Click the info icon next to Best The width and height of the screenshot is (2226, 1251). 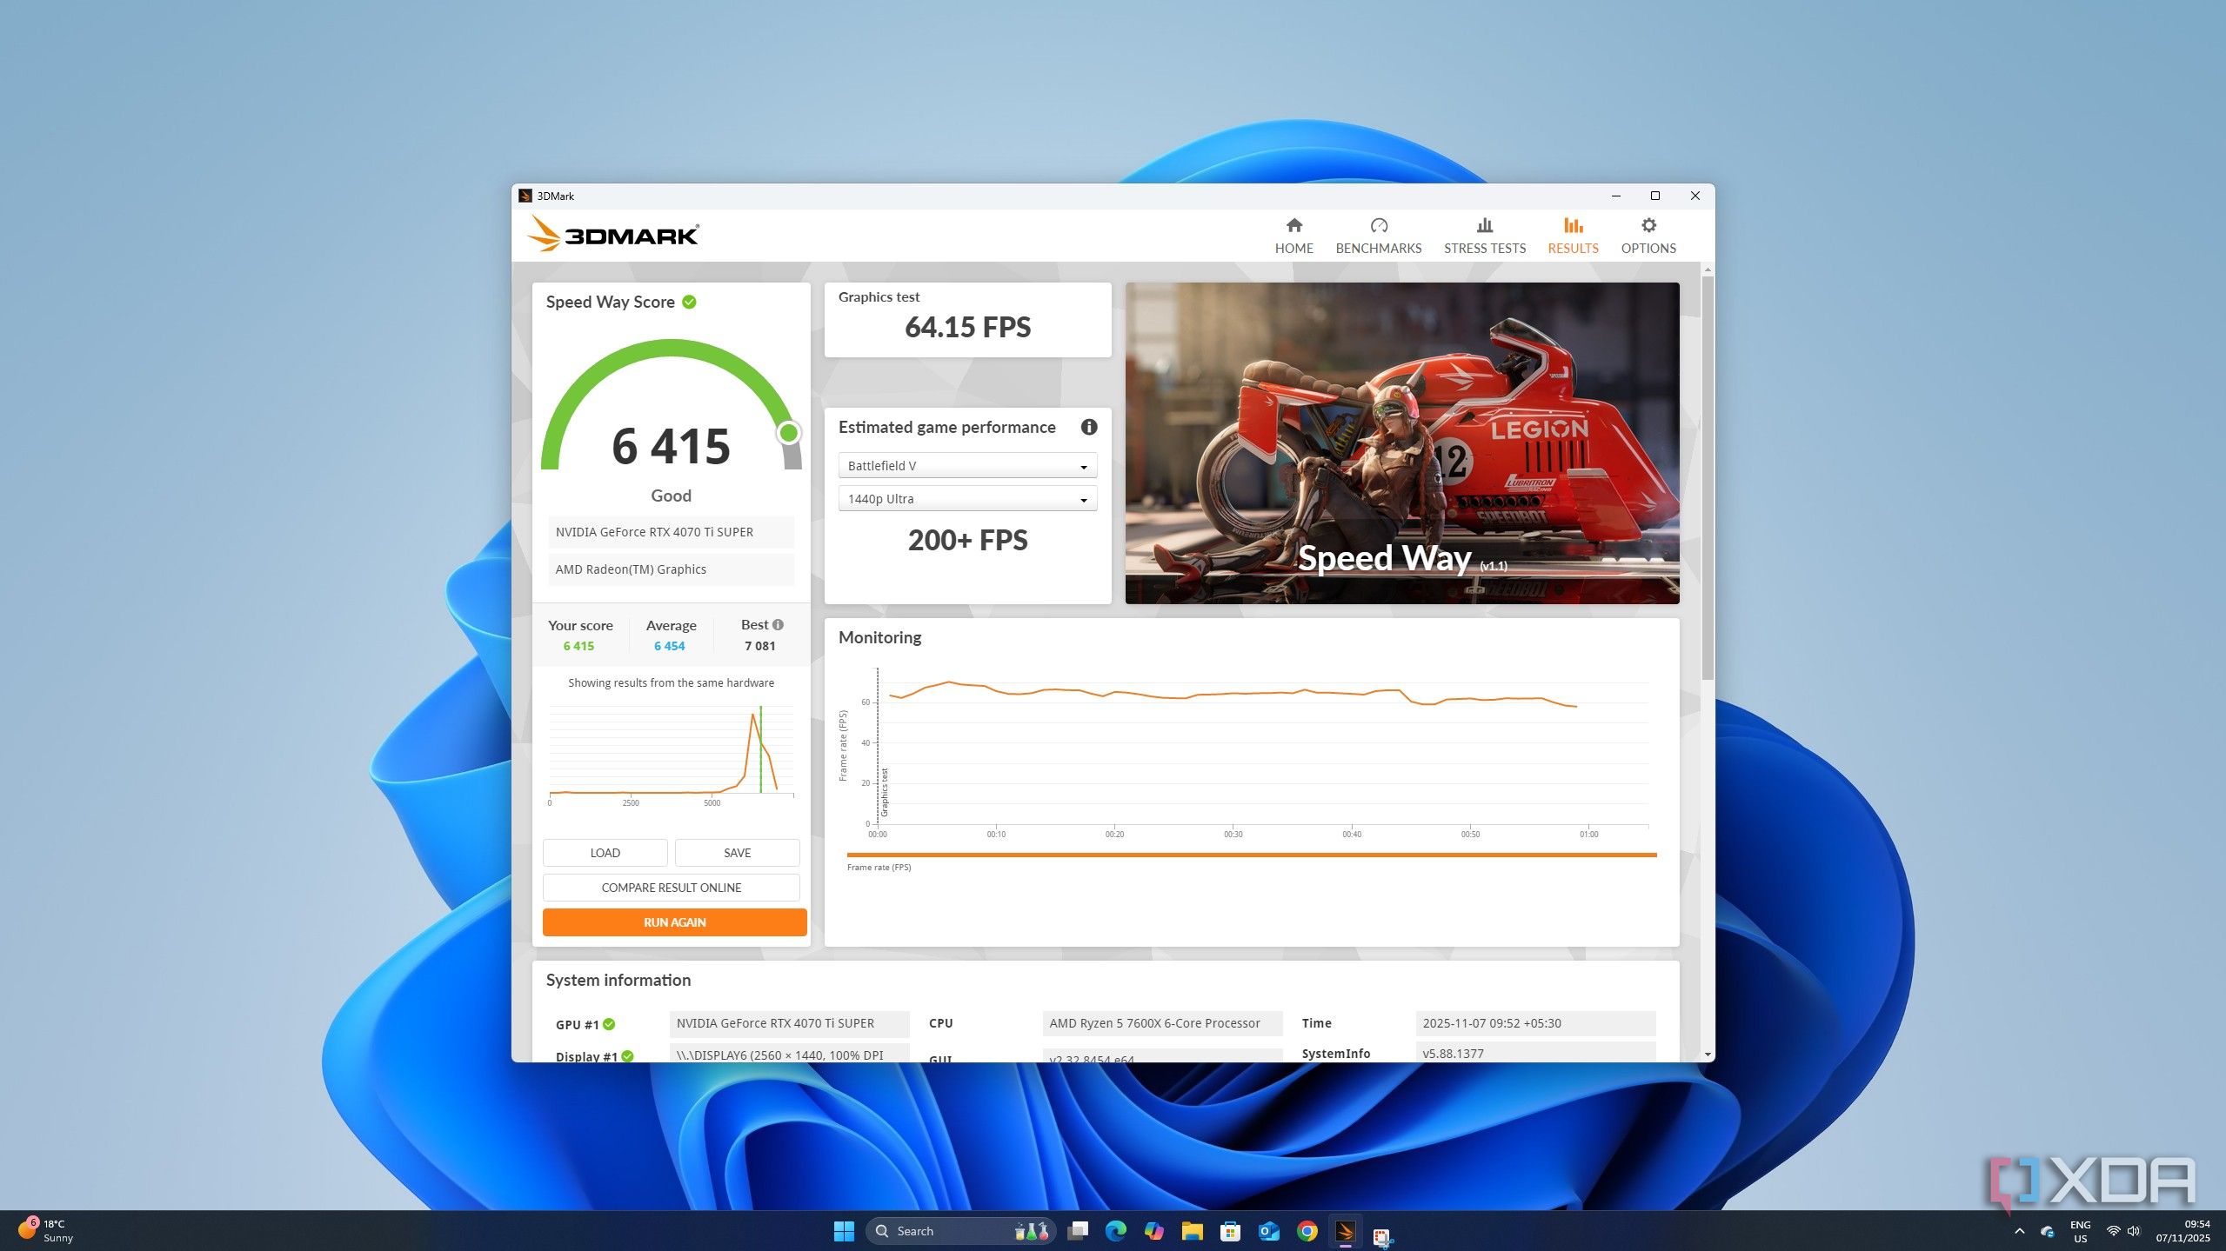click(778, 624)
